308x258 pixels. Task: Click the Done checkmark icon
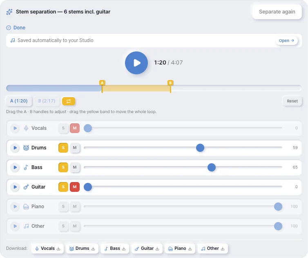tap(9, 28)
